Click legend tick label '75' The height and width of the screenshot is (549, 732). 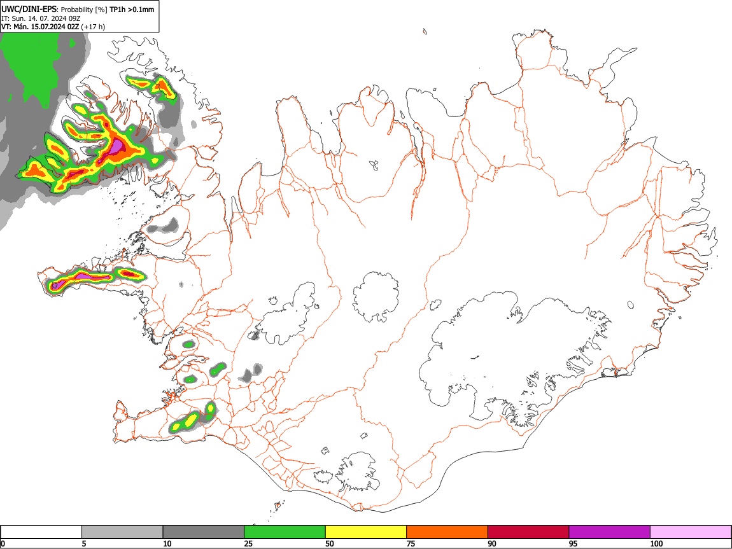coord(411,543)
